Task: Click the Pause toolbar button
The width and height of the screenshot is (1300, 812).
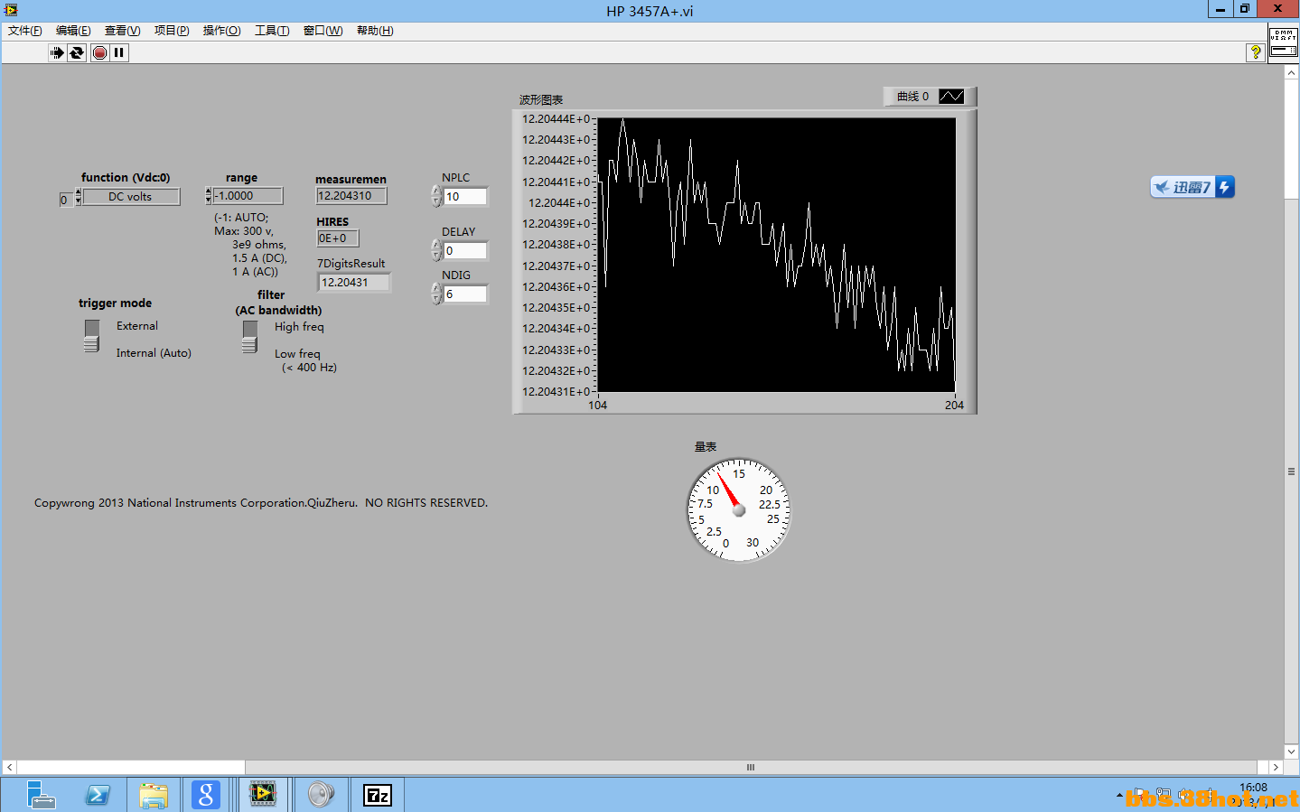Action: 119,52
